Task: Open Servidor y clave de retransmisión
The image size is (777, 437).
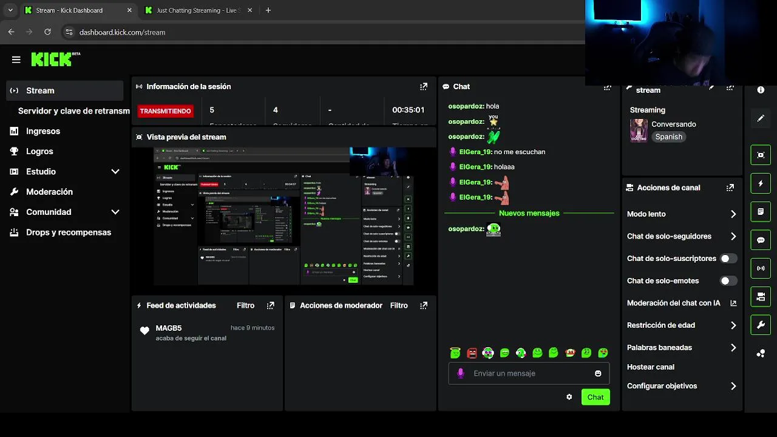Action: pyautogui.click(x=73, y=111)
